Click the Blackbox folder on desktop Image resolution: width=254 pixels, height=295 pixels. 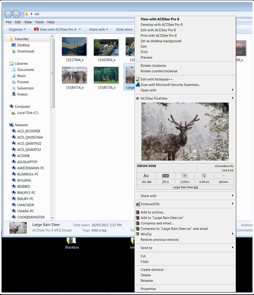(71, 242)
